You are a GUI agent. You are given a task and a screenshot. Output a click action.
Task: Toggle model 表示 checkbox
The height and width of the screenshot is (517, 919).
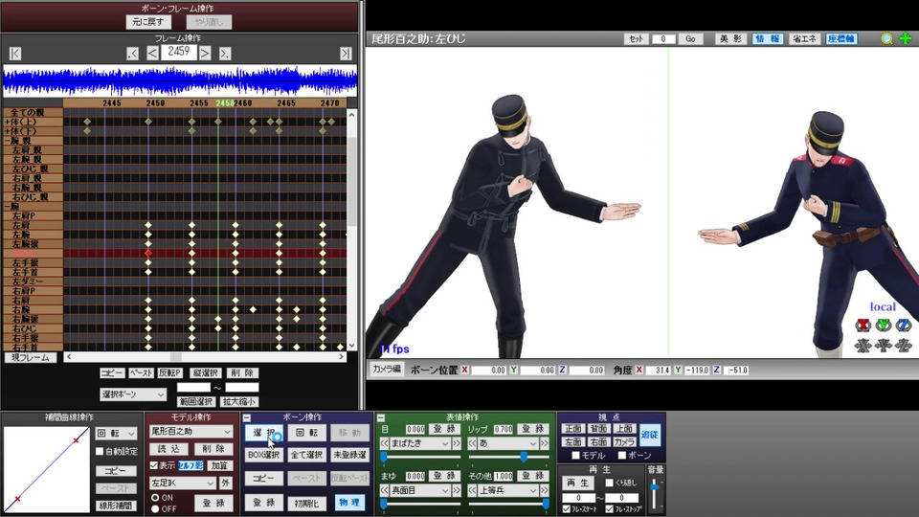154,465
